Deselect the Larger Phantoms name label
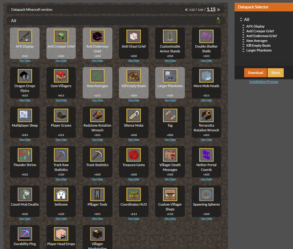Image resolution: width=293 pixels, height=249 pixels. pos(170,86)
